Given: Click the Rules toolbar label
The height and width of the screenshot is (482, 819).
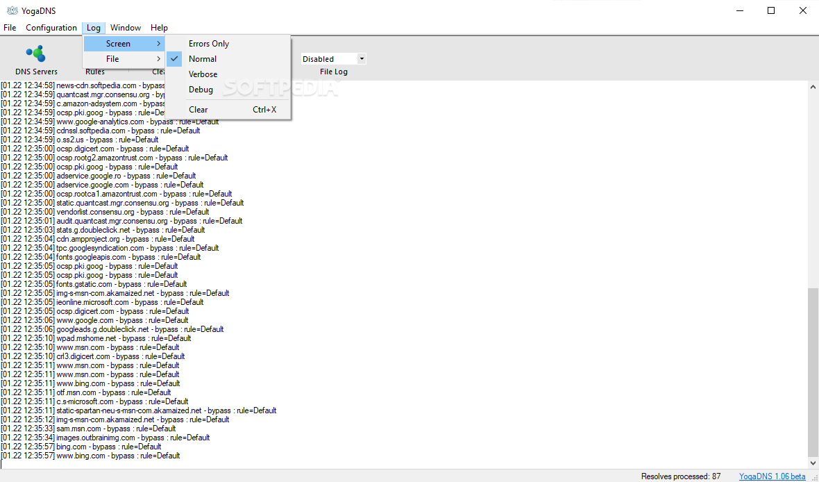Looking at the screenshot, I should [95, 72].
